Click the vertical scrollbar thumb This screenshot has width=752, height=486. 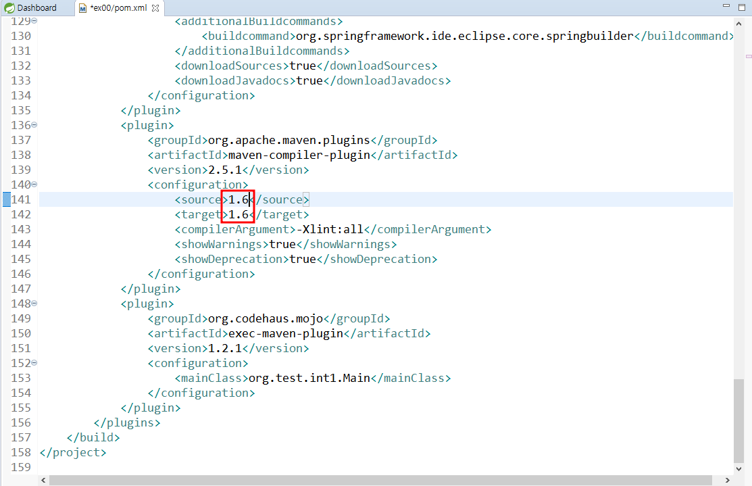coord(738,420)
